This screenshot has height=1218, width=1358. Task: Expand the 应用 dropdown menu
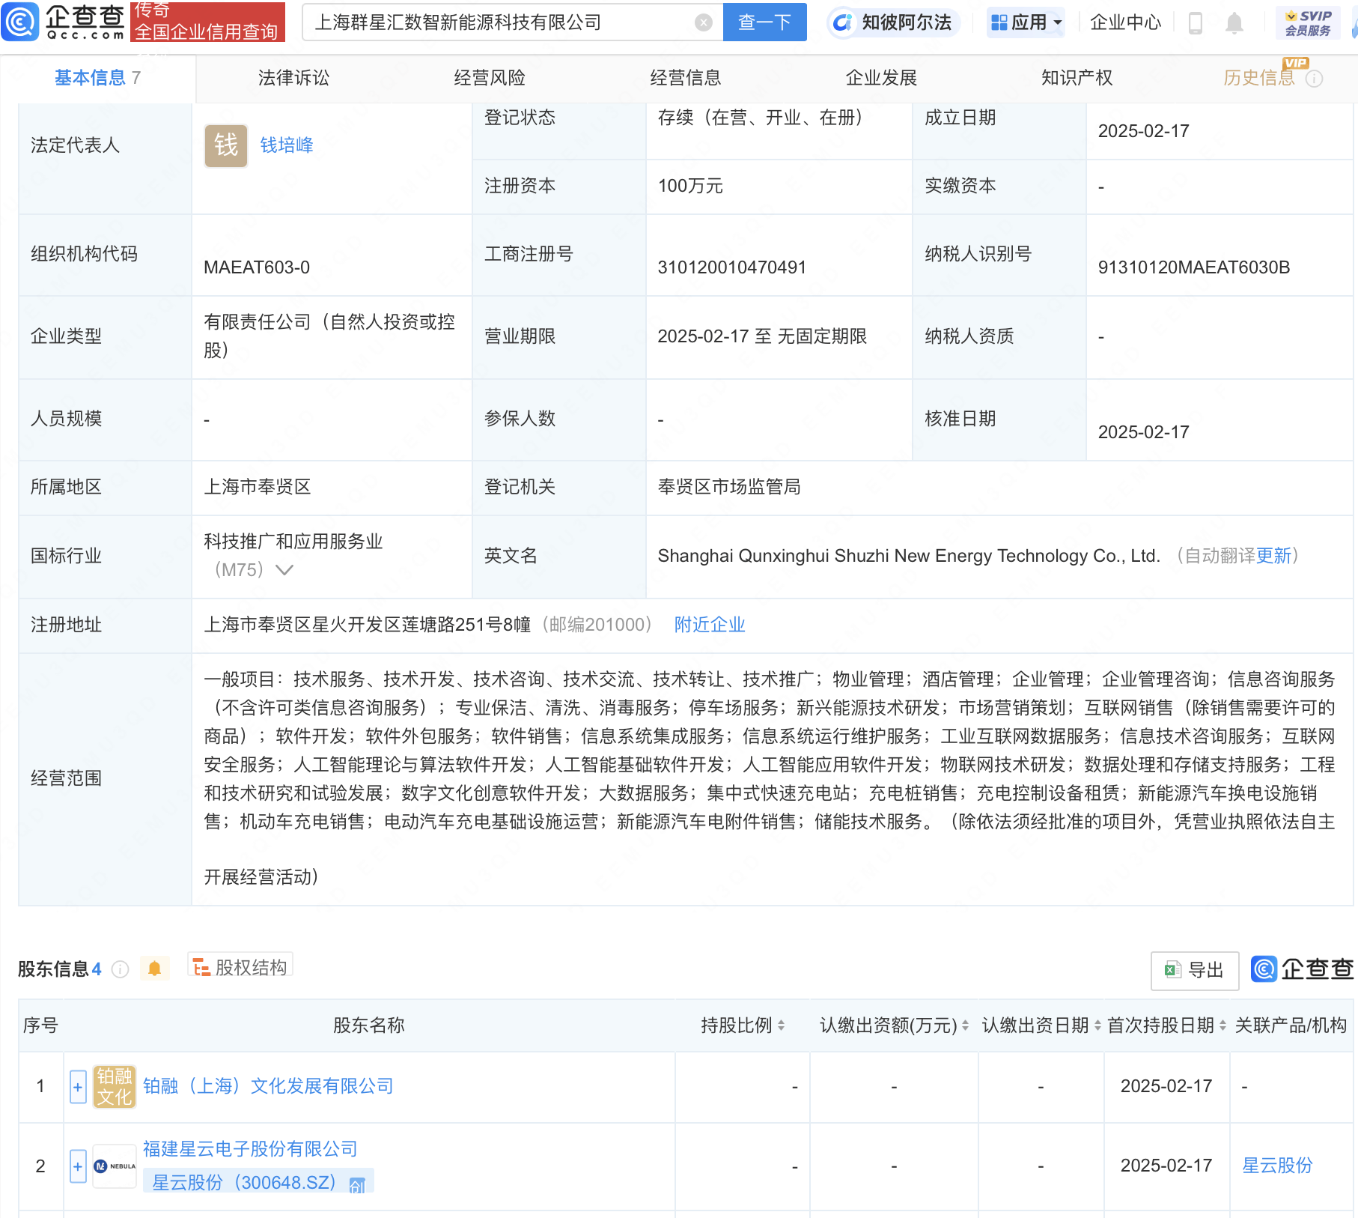tap(1026, 22)
